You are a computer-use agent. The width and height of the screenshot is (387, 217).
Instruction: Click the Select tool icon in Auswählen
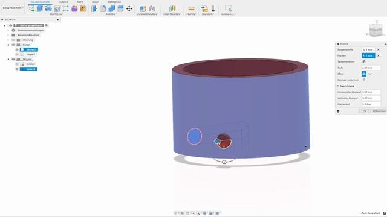click(229, 8)
